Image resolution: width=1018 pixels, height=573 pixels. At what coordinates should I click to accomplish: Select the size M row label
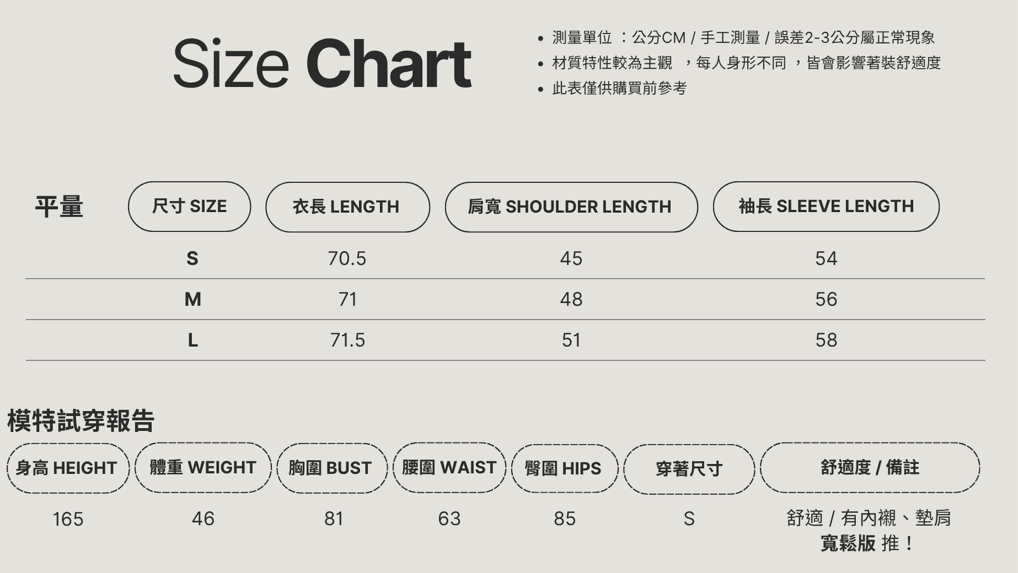click(193, 299)
